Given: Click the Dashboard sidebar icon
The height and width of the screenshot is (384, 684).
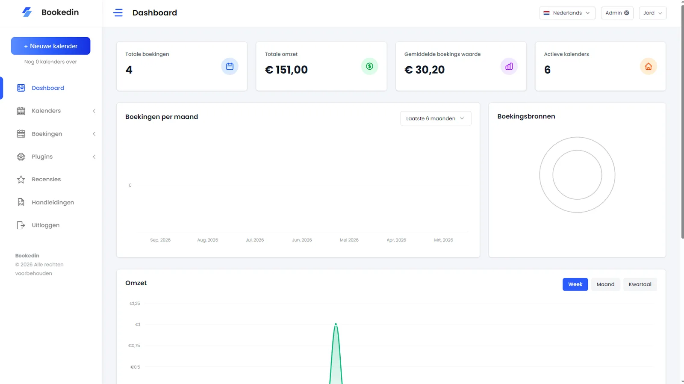Looking at the screenshot, I should click(21, 88).
